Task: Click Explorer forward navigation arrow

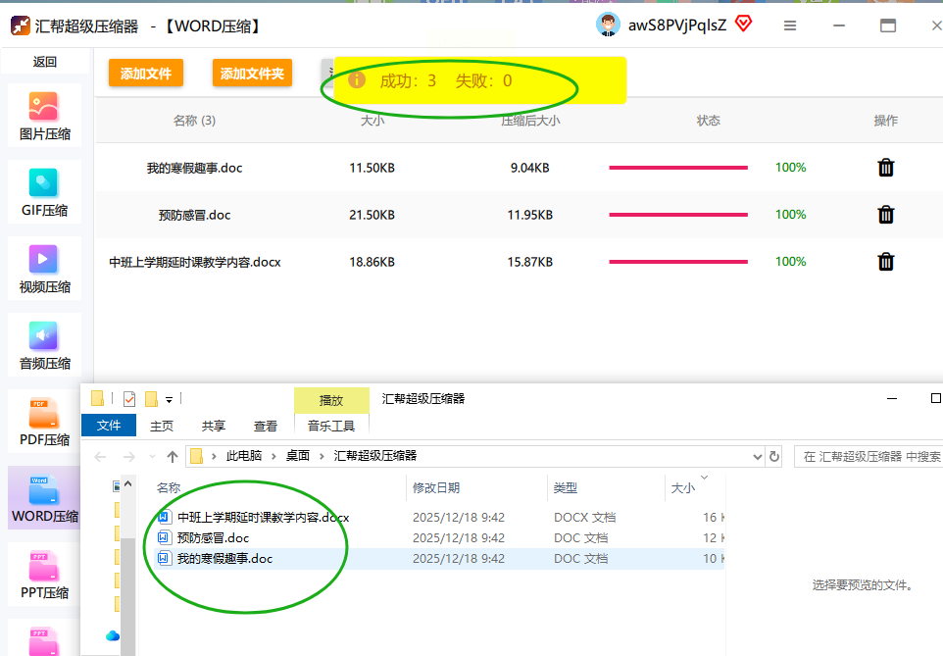Action: pyautogui.click(x=128, y=457)
